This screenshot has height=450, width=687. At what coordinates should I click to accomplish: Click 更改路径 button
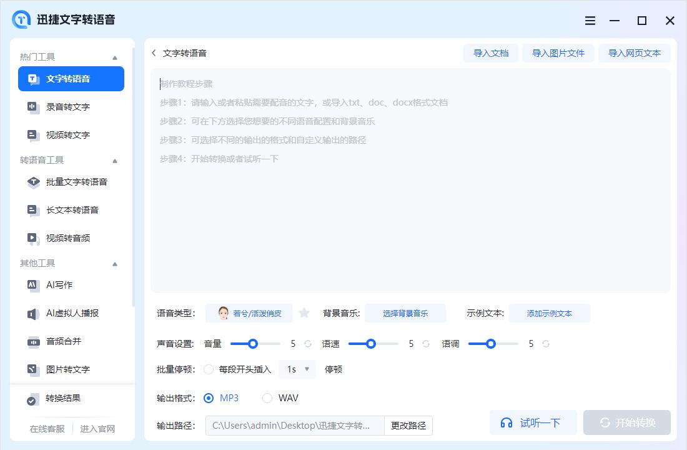click(408, 426)
